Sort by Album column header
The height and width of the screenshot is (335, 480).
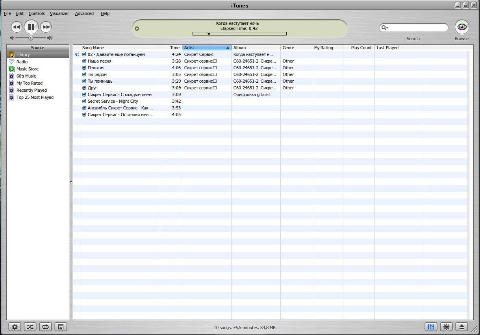coord(256,48)
